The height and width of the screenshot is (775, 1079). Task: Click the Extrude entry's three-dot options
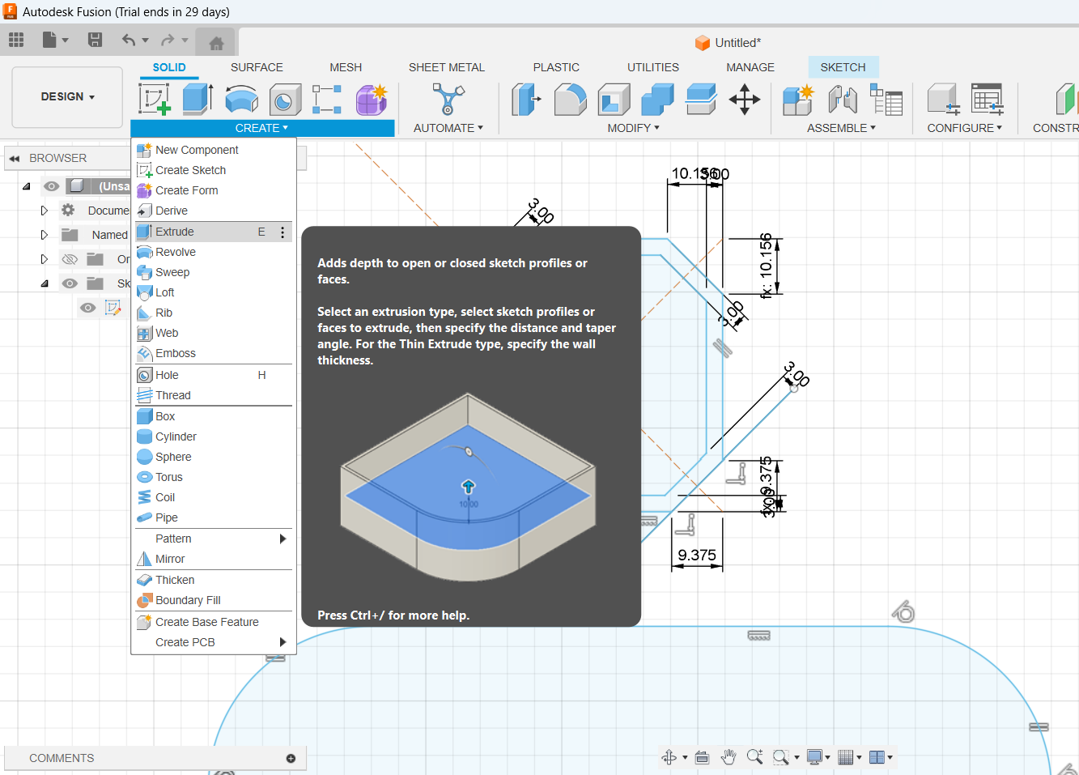(282, 232)
